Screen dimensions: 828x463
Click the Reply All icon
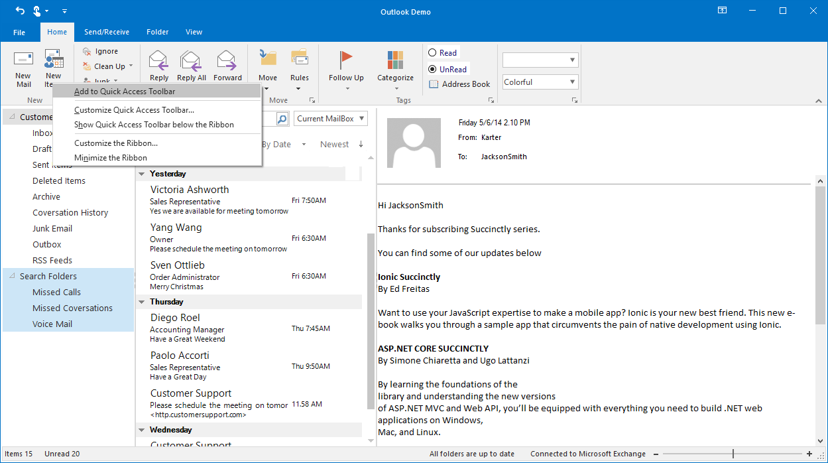tap(191, 64)
